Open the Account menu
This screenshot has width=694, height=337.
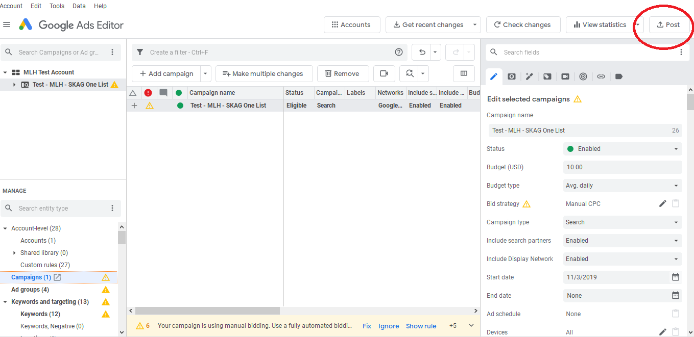pyautogui.click(x=11, y=6)
